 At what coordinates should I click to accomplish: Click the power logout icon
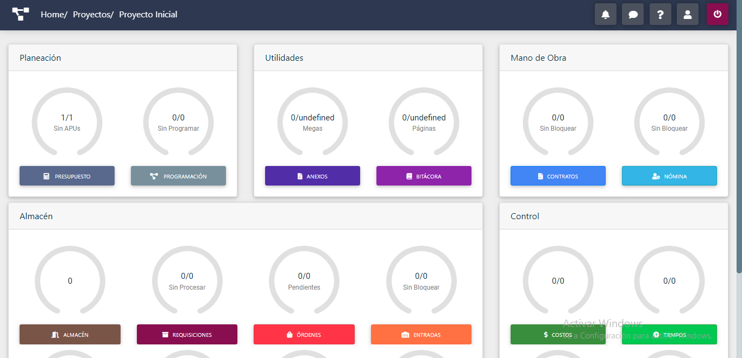(x=717, y=15)
